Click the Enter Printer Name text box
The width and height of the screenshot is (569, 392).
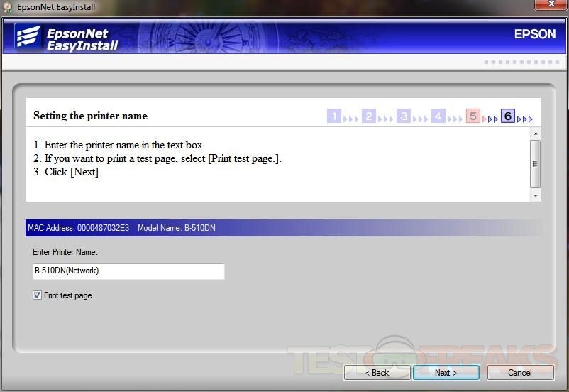point(128,271)
